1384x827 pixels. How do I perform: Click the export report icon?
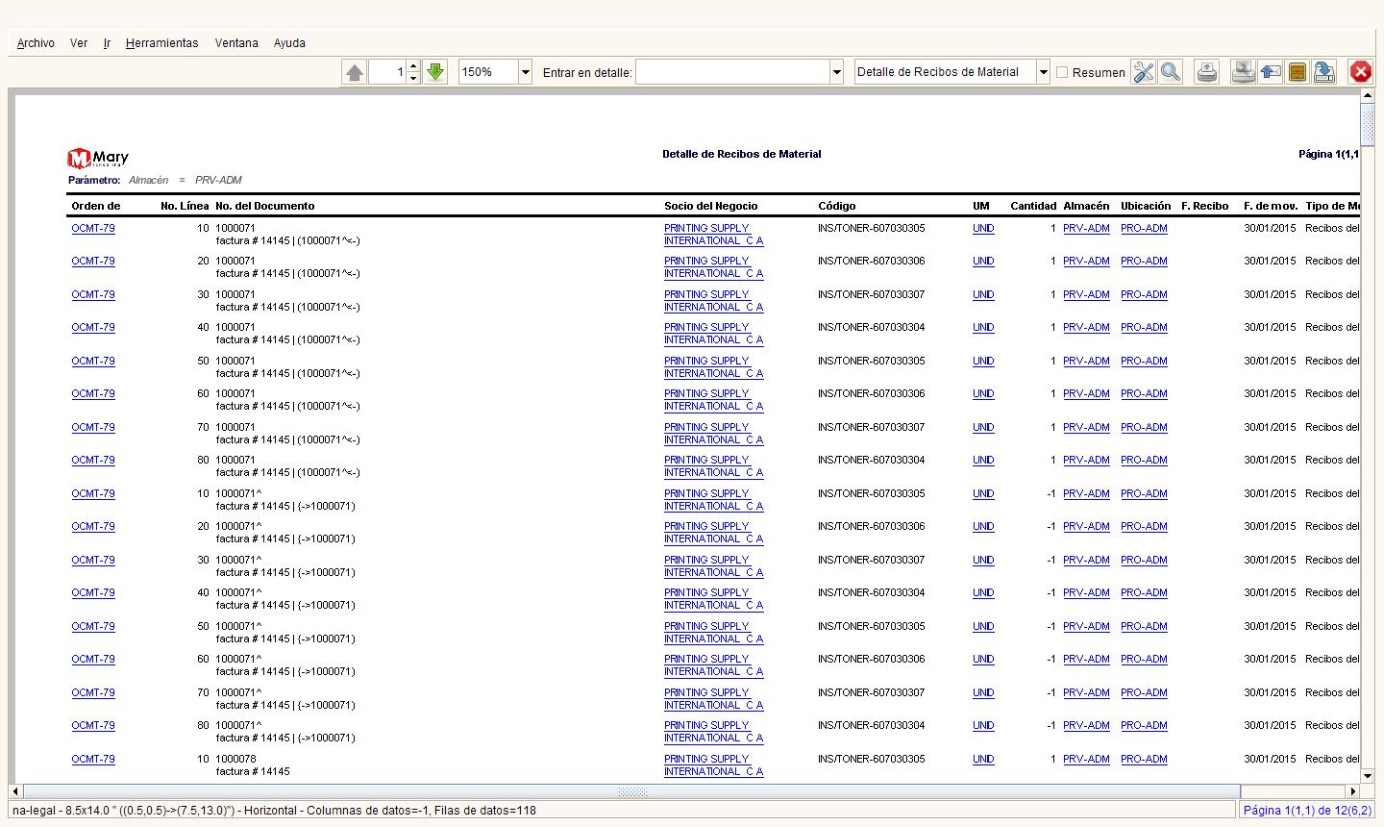coord(1323,72)
